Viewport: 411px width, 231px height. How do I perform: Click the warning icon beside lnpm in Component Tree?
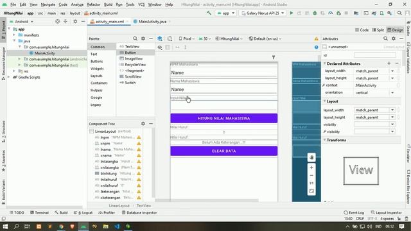[x=139, y=137]
